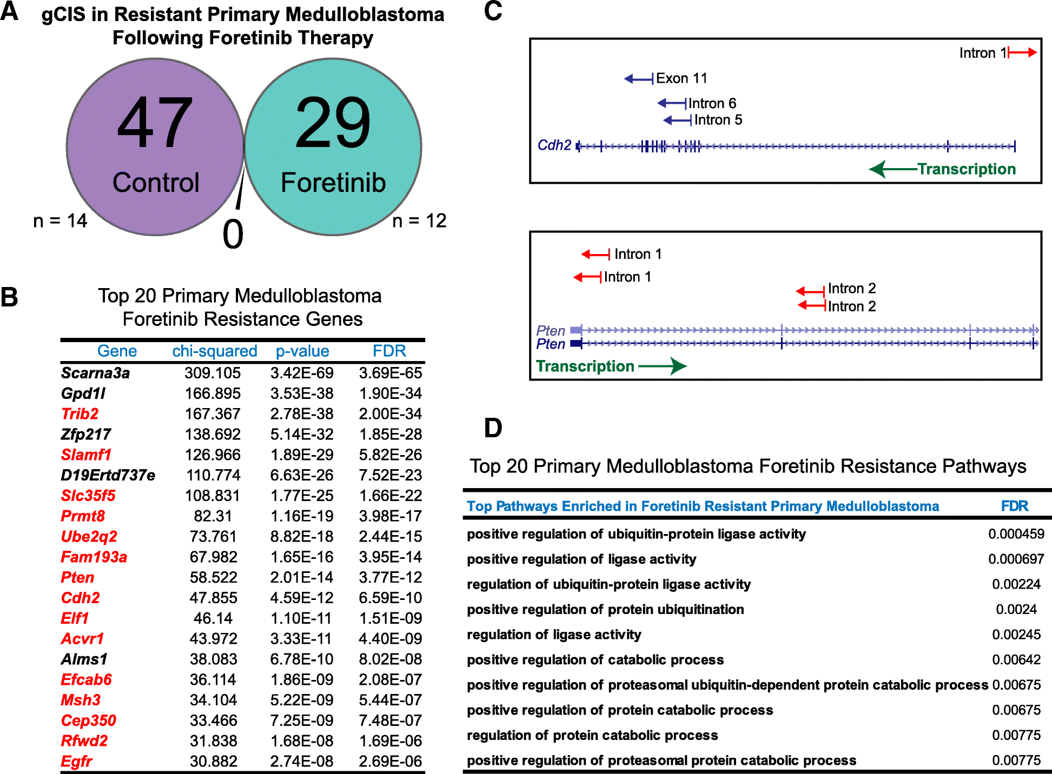Select the Slamf1 gene name
This screenshot has width=1052, height=774.
pos(86,455)
